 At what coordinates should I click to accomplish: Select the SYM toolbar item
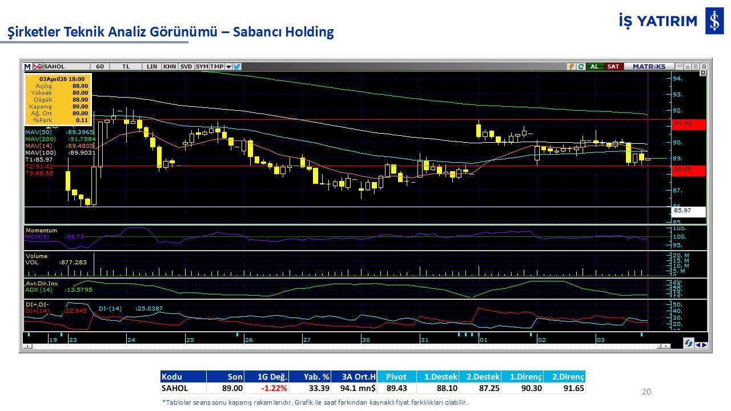pyautogui.click(x=202, y=67)
